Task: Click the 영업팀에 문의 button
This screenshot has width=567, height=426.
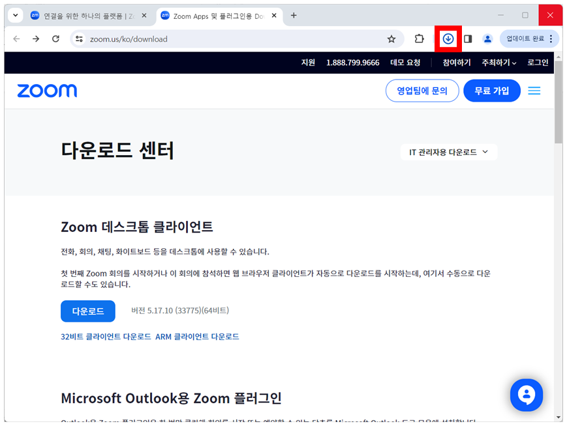Action: click(422, 91)
